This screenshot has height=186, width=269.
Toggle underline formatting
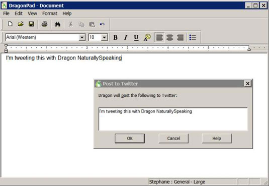(x=136, y=37)
